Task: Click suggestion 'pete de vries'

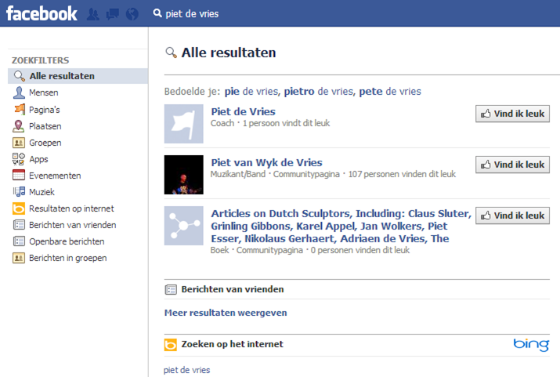Action: point(390,92)
